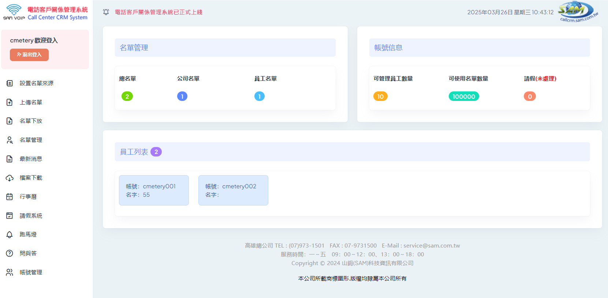Click the 名單管理 person search icon

(10, 140)
